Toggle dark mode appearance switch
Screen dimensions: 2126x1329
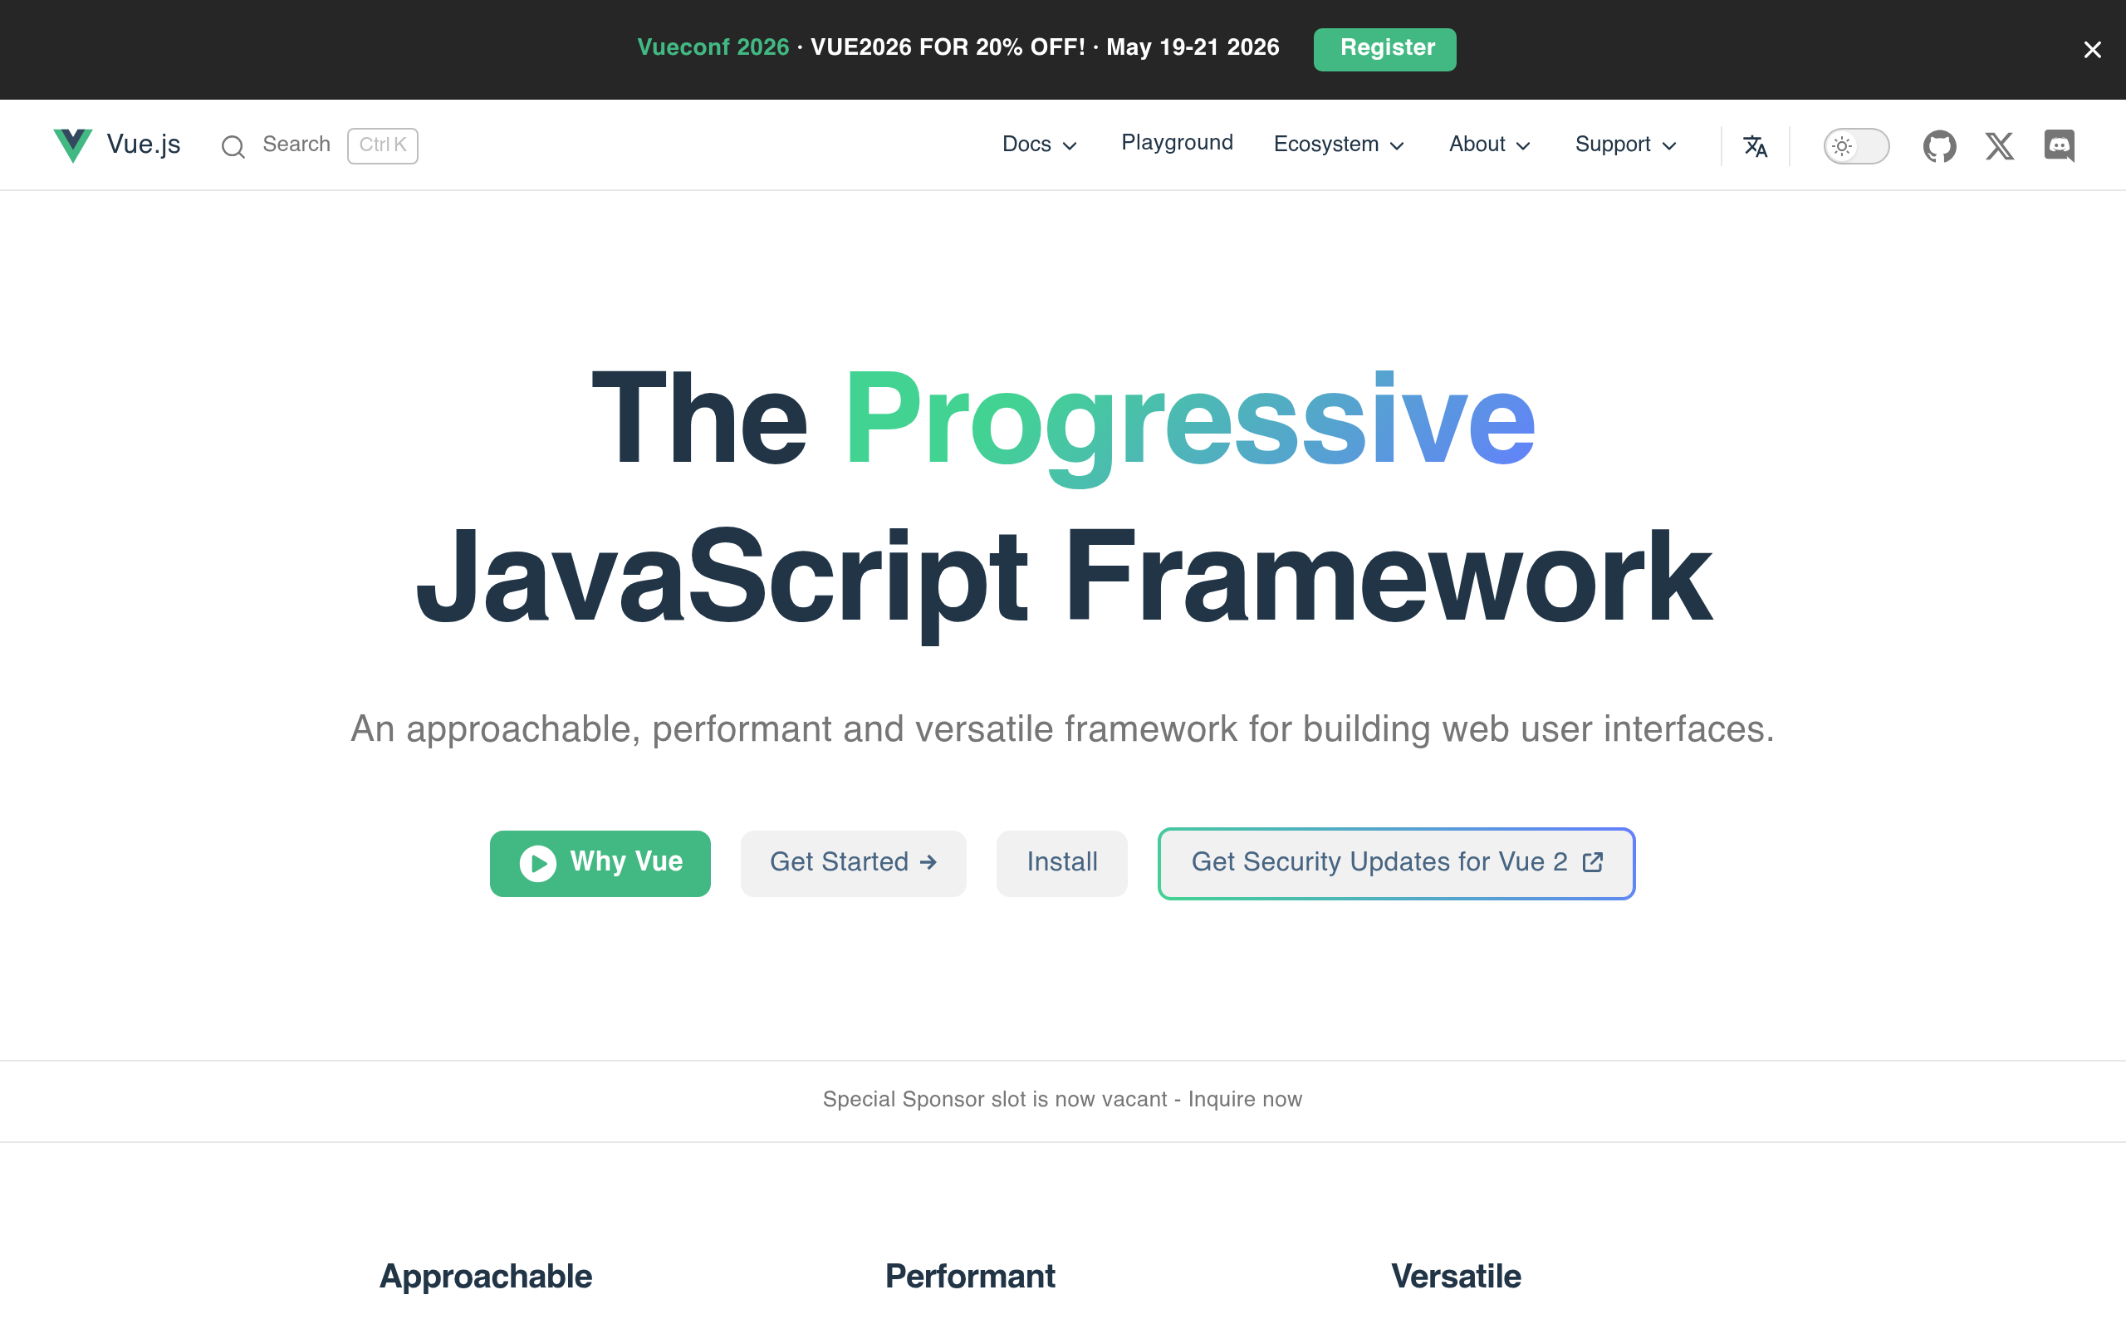click(x=1855, y=146)
